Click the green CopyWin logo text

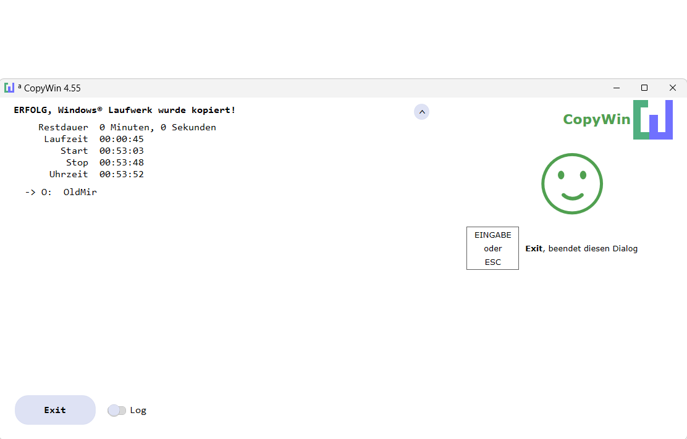(596, 119)
